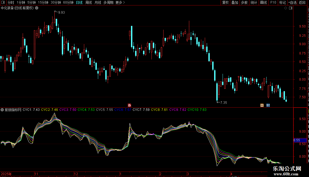309x177 pixels.
Task: Click the 2025年 timeline label
Action: click(x=6, y=174)
